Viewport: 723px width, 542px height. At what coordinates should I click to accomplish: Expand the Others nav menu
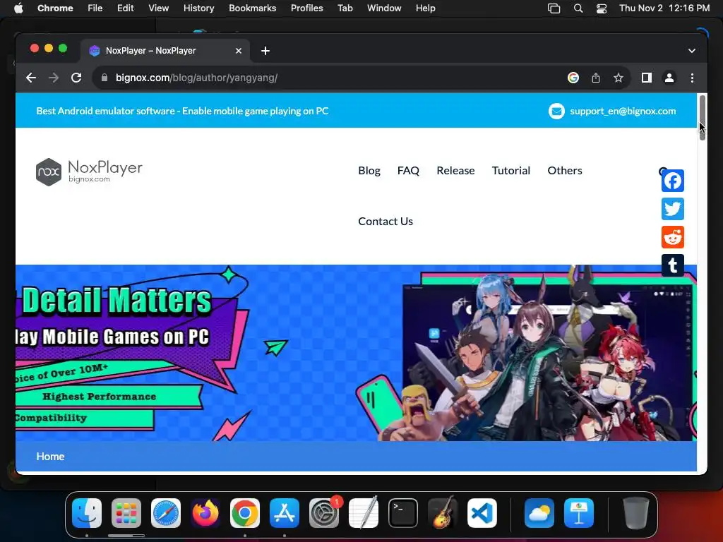coord(565,171)
